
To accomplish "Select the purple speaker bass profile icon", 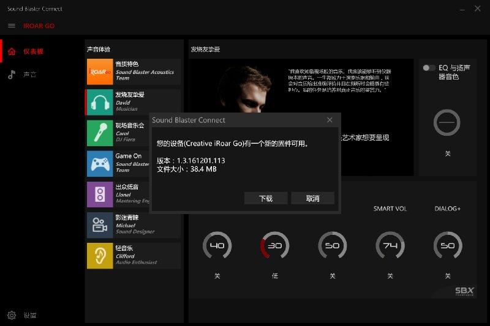I will pyautogui.click(x=100, y=194).
